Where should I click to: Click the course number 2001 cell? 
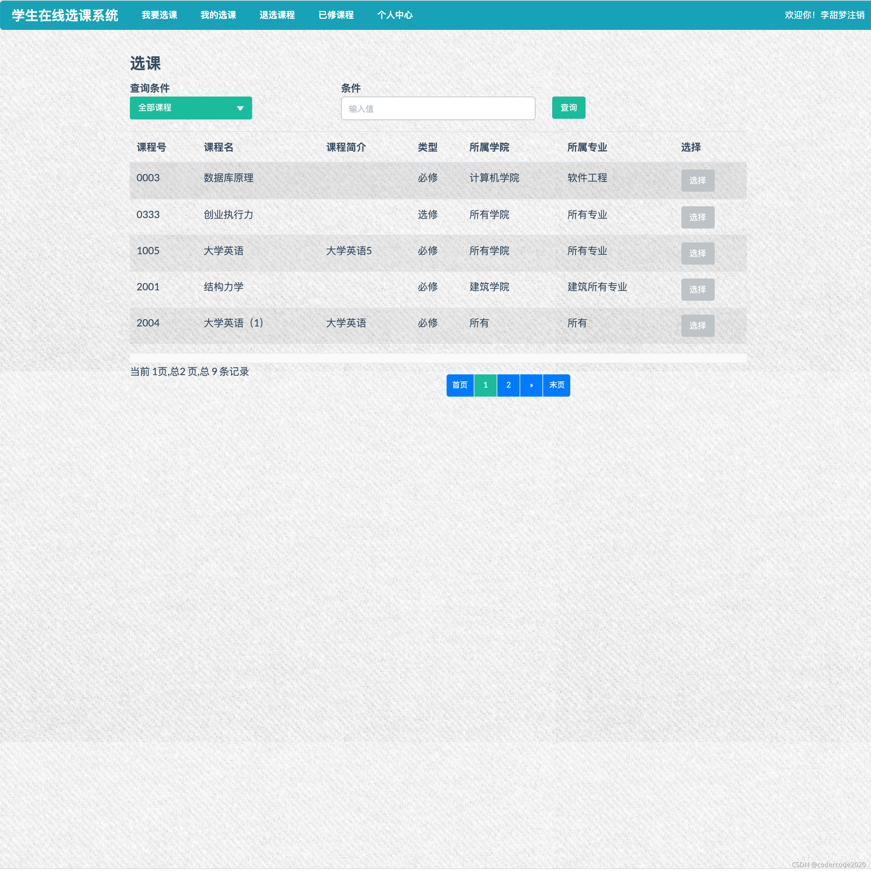(148, 287)
